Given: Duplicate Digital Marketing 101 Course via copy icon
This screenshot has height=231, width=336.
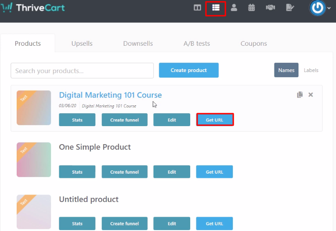Looking at the screenshot, I should [x=300, y=95].
